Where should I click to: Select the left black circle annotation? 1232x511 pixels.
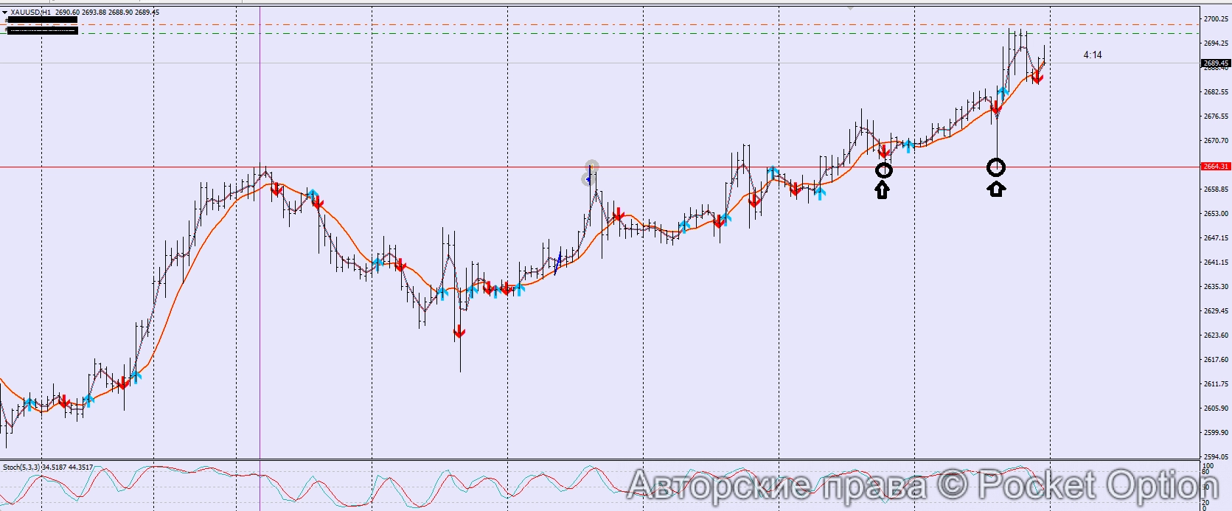pyautogui.click(x=883, y=170)
